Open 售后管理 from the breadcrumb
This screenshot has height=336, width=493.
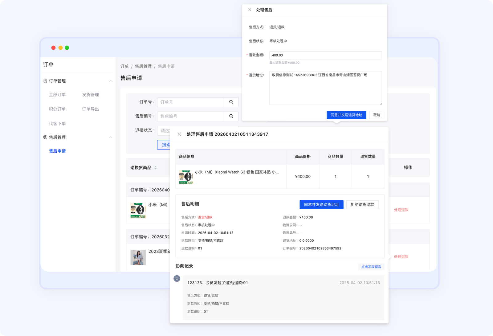coord(143,66)
